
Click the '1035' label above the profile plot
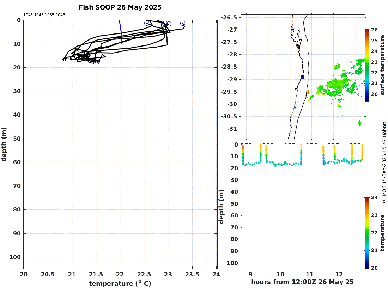[49, 15]
